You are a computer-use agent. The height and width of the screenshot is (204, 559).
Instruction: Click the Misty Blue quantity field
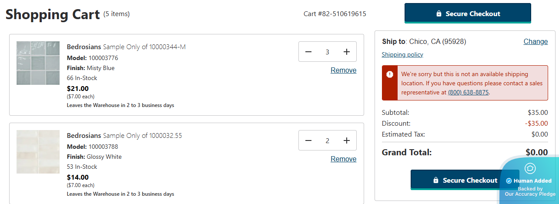[x=328, y=52]
